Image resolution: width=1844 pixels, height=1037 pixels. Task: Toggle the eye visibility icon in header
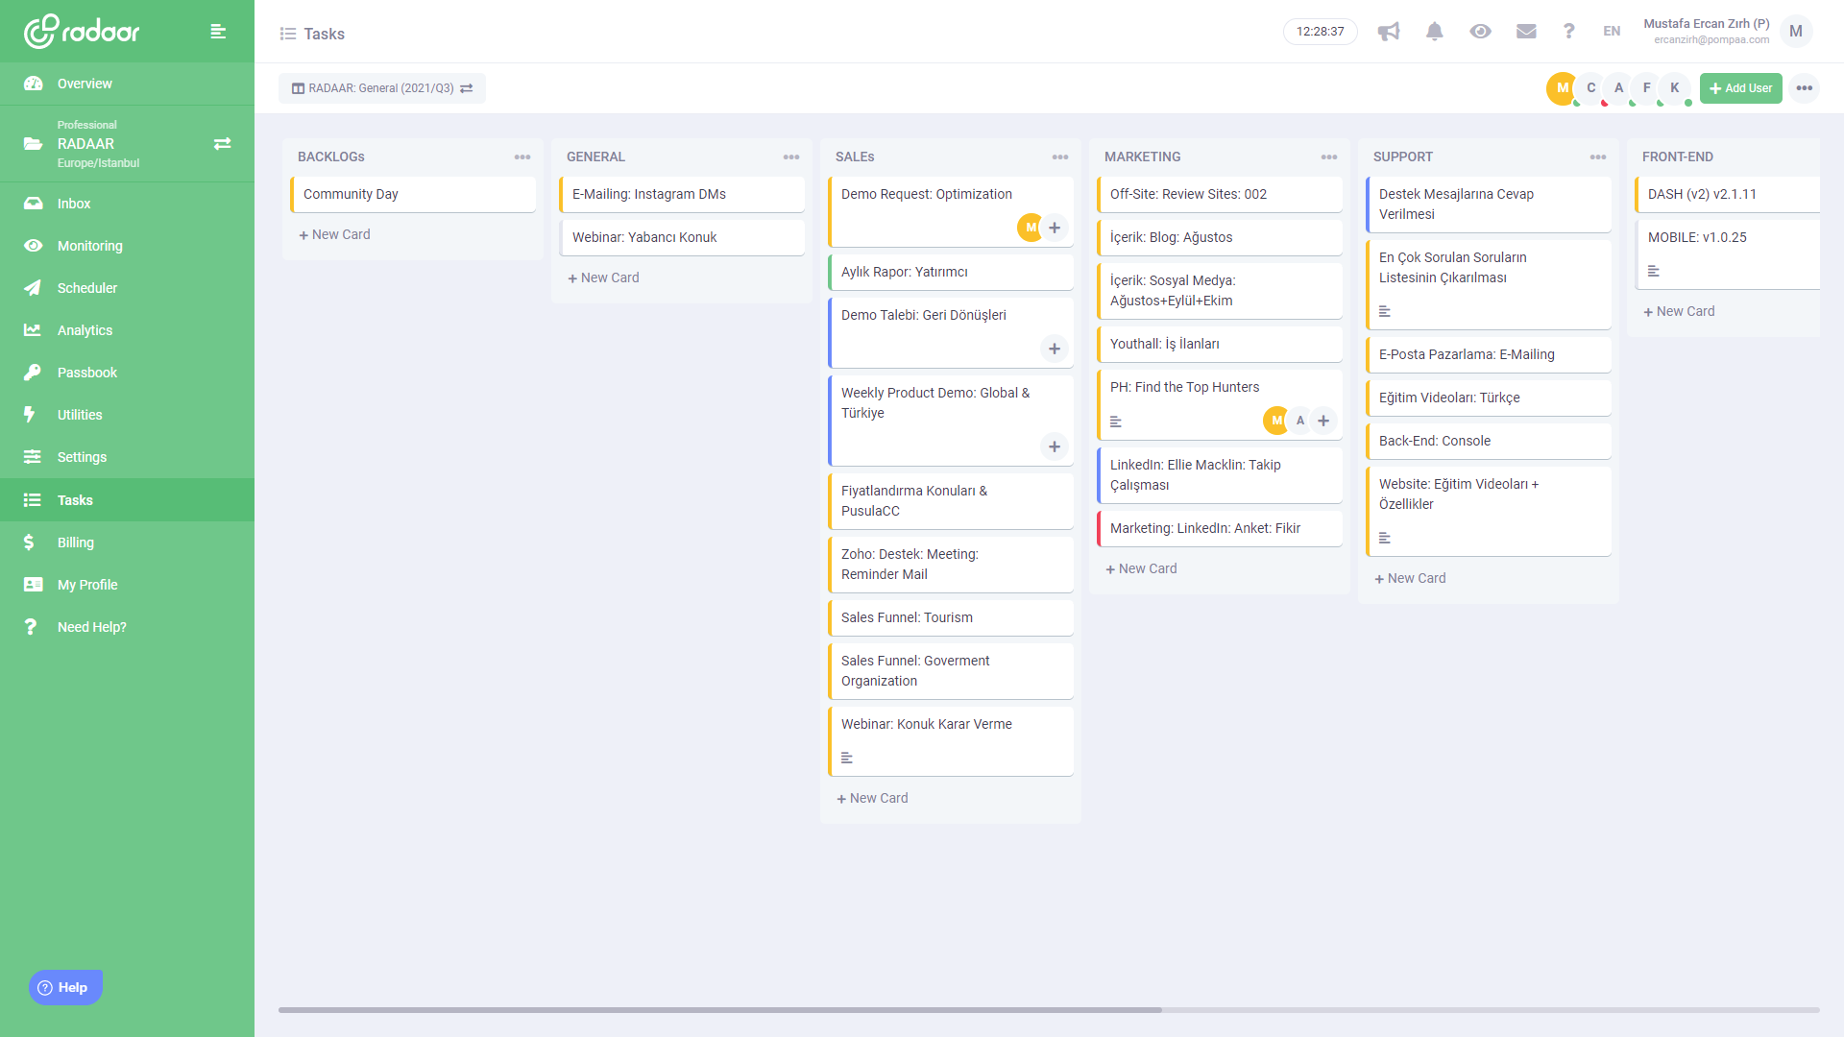tap(1480, 32)
